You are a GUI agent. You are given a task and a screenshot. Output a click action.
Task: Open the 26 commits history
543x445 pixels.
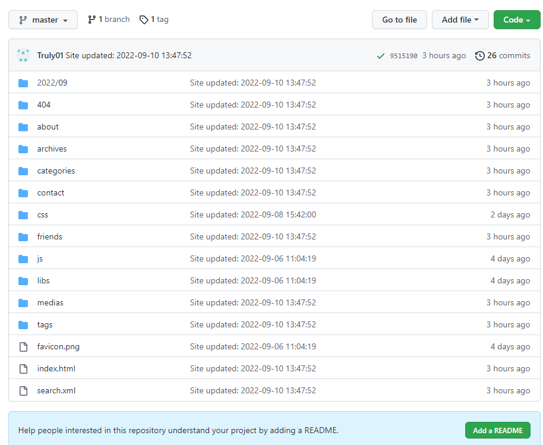[503, 55]
